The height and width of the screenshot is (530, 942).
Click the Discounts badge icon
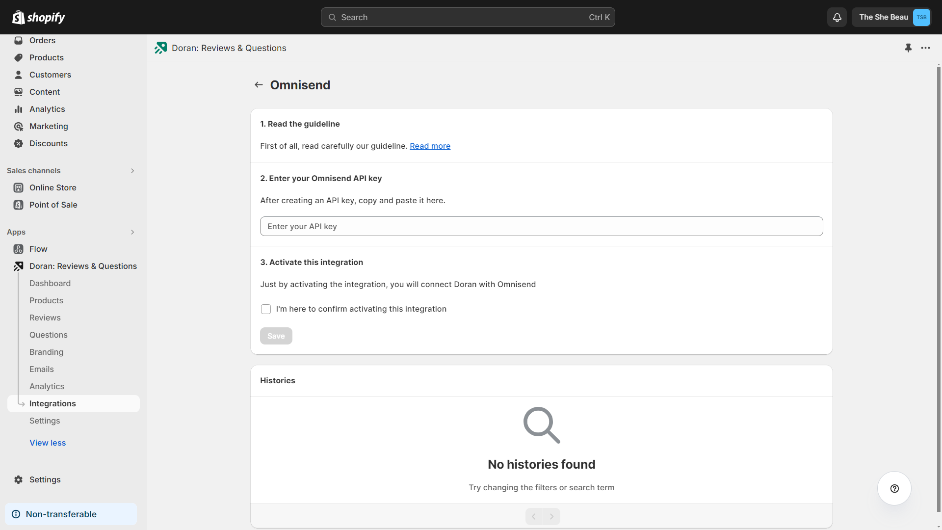coord(19,143)
